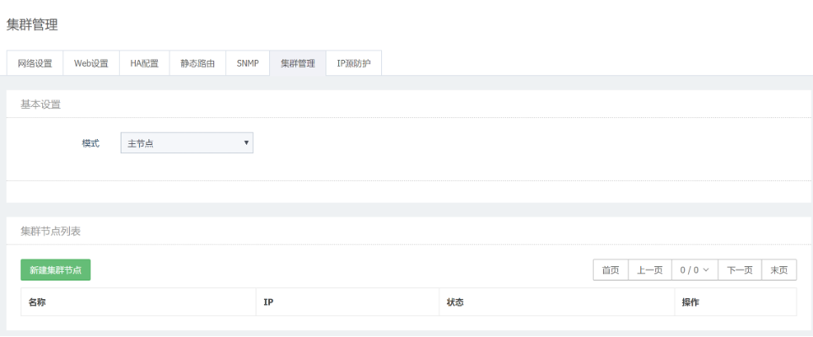Viewport: 813px width, 337px height.
Task: Click the 集群节点列表 section title
Action: point(51,231)
